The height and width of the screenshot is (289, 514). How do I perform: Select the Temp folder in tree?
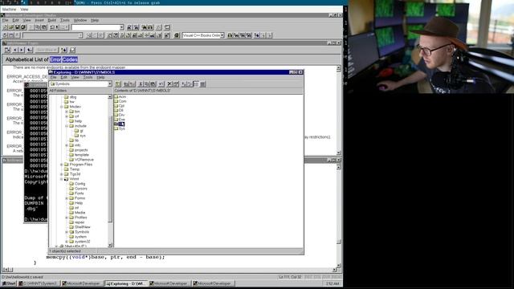[x=71, y=169]
